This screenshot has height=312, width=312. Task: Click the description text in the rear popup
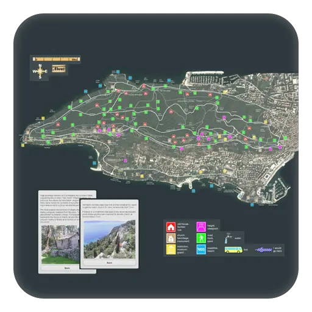click(60, 208)
